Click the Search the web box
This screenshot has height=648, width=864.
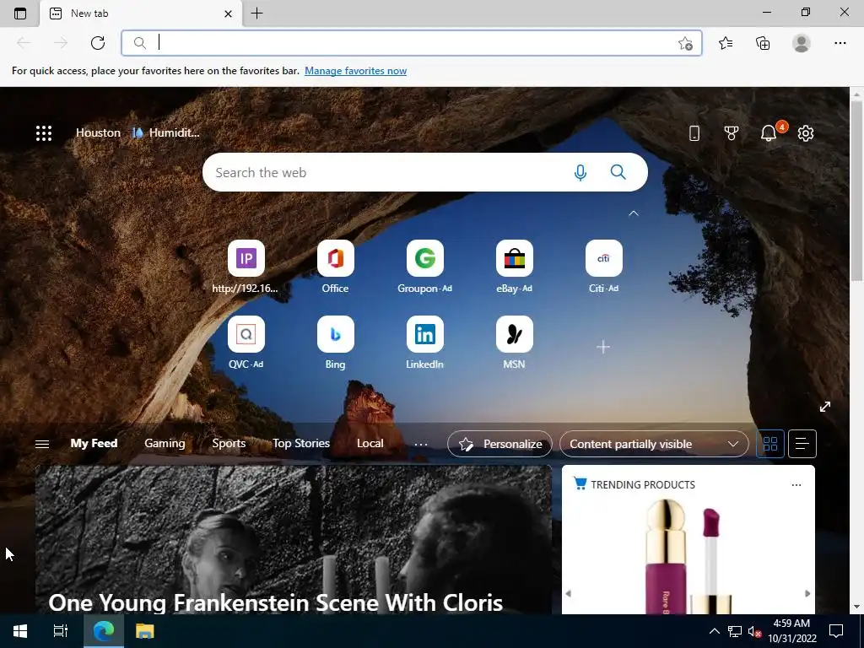pyautogui.click(x=425, y=172)
